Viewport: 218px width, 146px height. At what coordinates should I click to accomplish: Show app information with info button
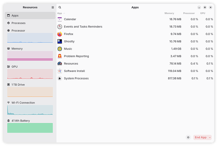[188, 137]
